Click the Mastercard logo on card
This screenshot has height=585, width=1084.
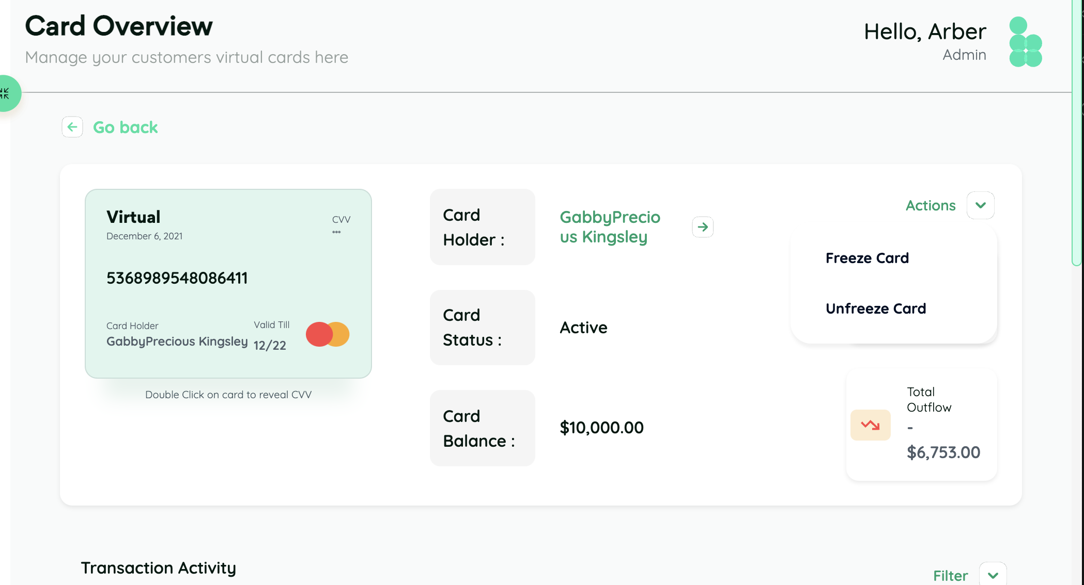click(x=328, y=334)
